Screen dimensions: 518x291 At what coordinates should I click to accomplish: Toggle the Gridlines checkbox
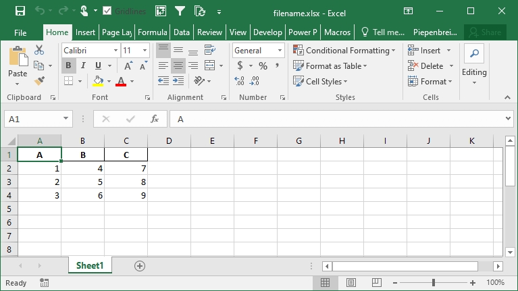click(x=107, y=11)
